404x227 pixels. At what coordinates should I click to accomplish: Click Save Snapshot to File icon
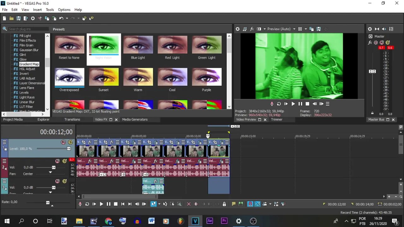(x=318, y=29)
